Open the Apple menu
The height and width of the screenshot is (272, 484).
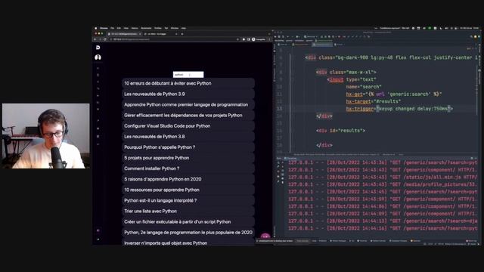[x=96, y=28]
